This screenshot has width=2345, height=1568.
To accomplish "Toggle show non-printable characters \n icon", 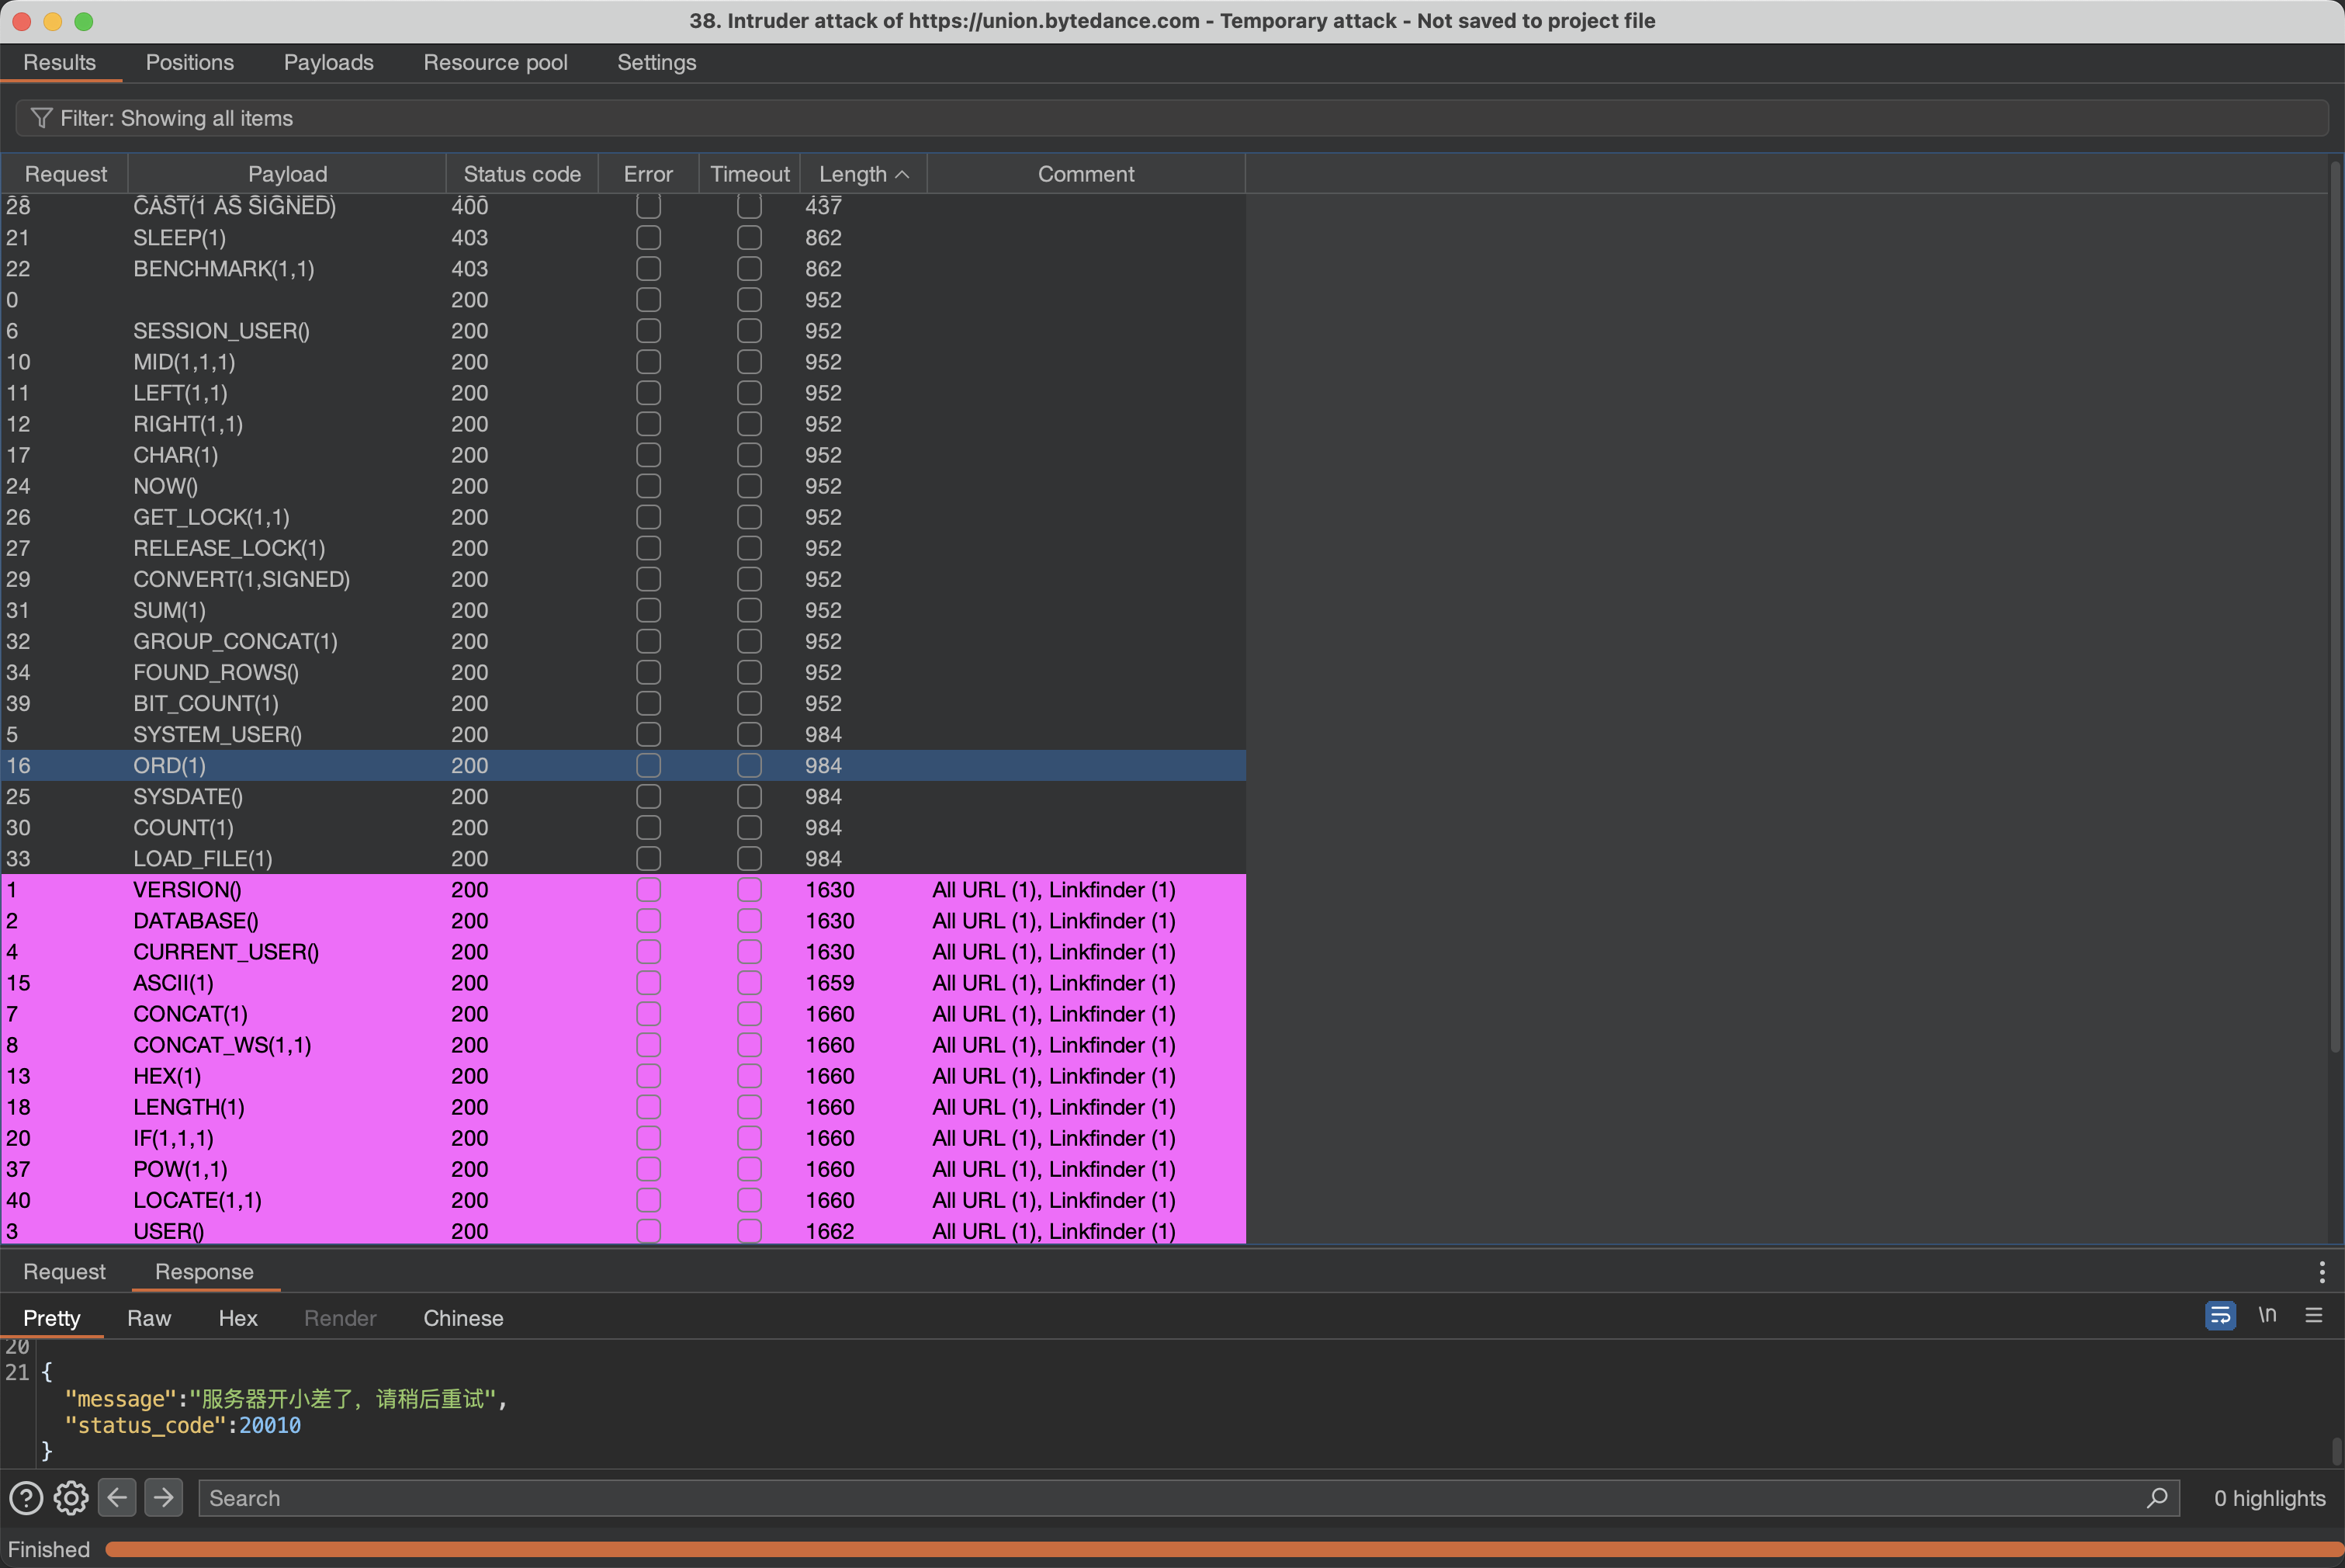I will click(2268, 1315).
